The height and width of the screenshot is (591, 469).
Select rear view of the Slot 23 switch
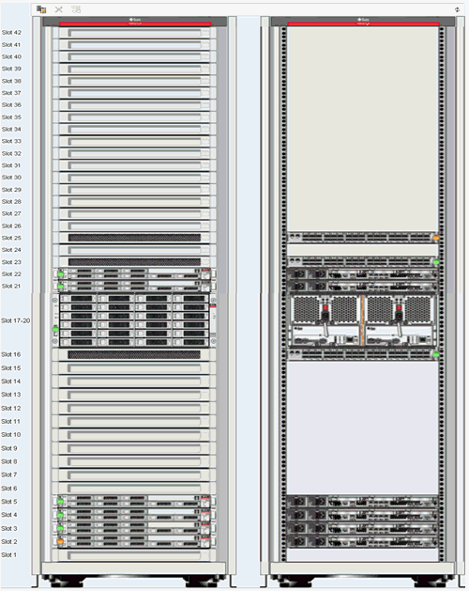point(363,261)
